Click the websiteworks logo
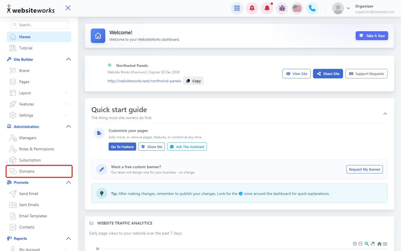 tap(31, 9)
